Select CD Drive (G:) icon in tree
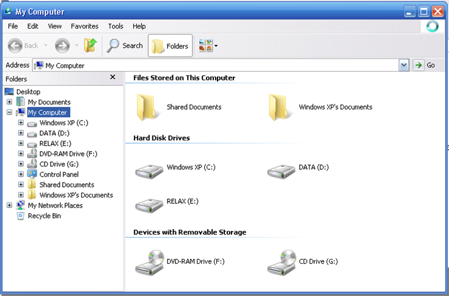Screen dimensions: 449x296 point(32,164)
